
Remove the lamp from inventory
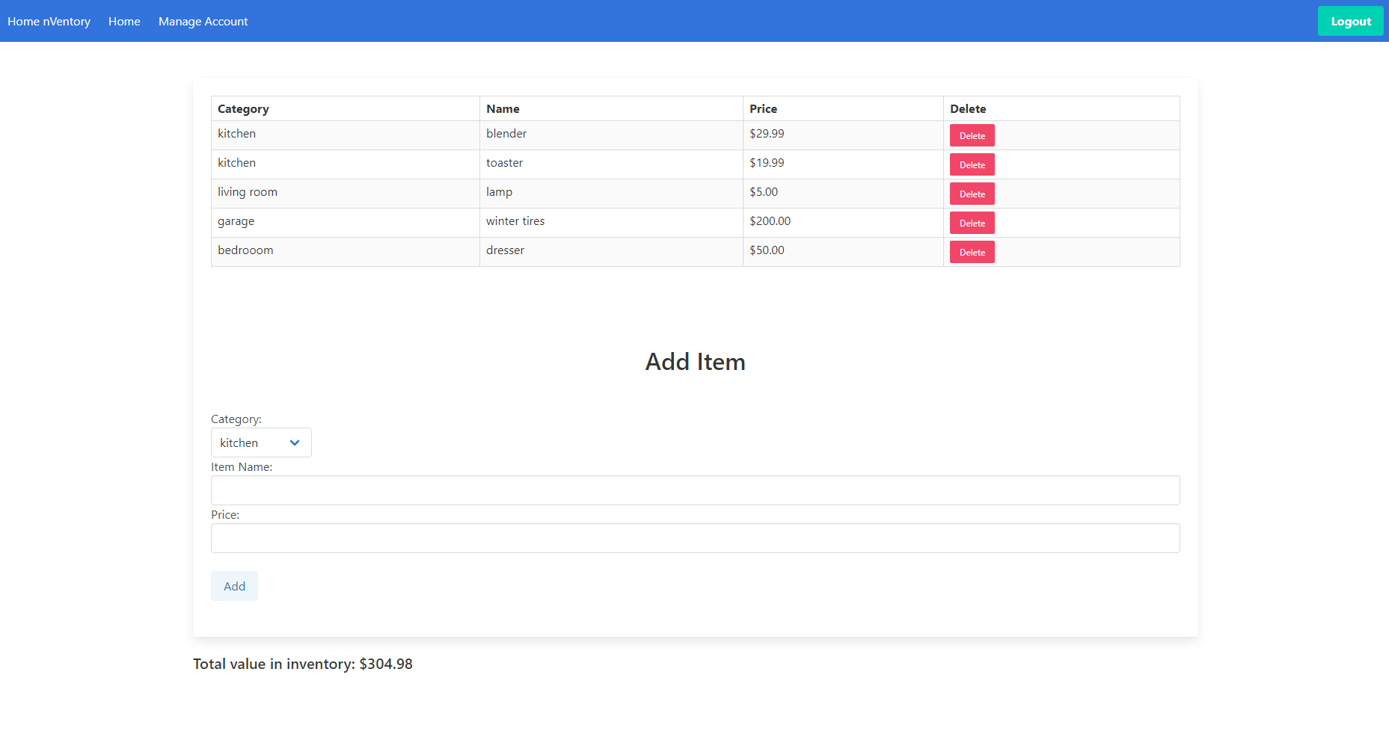(972, 194)
